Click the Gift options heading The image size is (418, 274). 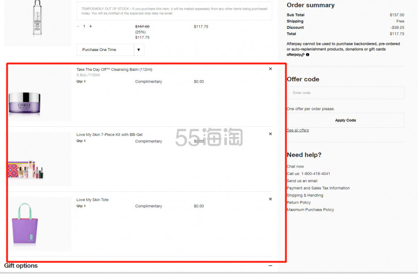click(21, 266)
